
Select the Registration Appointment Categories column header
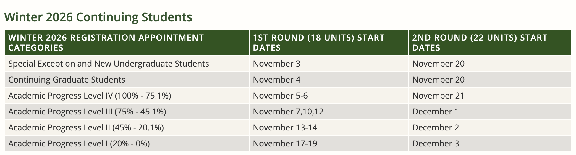106,43
